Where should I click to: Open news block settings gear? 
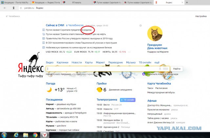click(140, 26)
